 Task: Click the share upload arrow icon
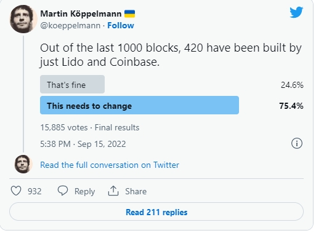click(x=113, y=191)
